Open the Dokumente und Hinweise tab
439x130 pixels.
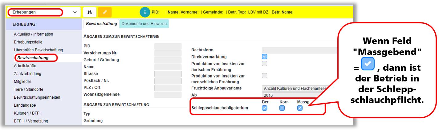pyautogui.click(x=144, y=24)
